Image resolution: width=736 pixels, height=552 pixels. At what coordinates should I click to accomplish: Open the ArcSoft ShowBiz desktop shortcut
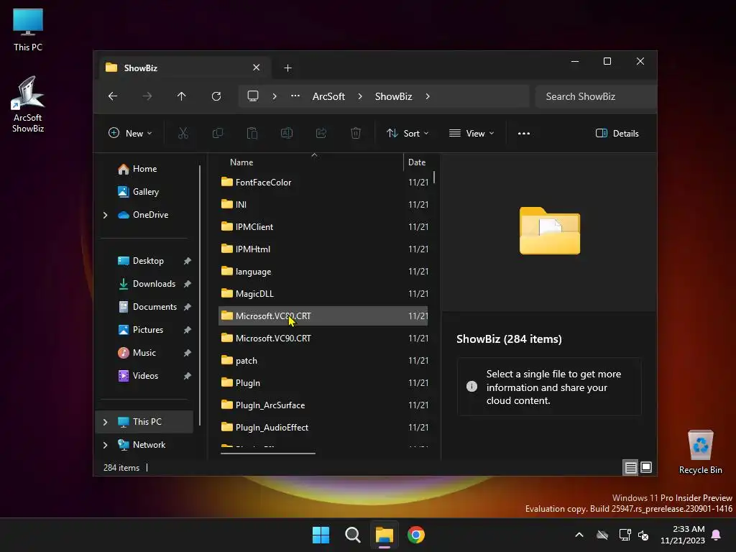pyautogui.click(x=28, y=105)
